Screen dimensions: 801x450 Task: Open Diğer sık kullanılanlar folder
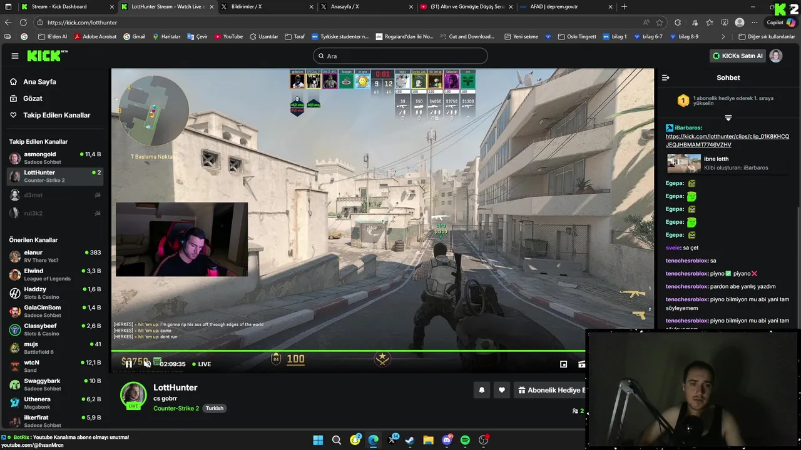coord(766,36)
